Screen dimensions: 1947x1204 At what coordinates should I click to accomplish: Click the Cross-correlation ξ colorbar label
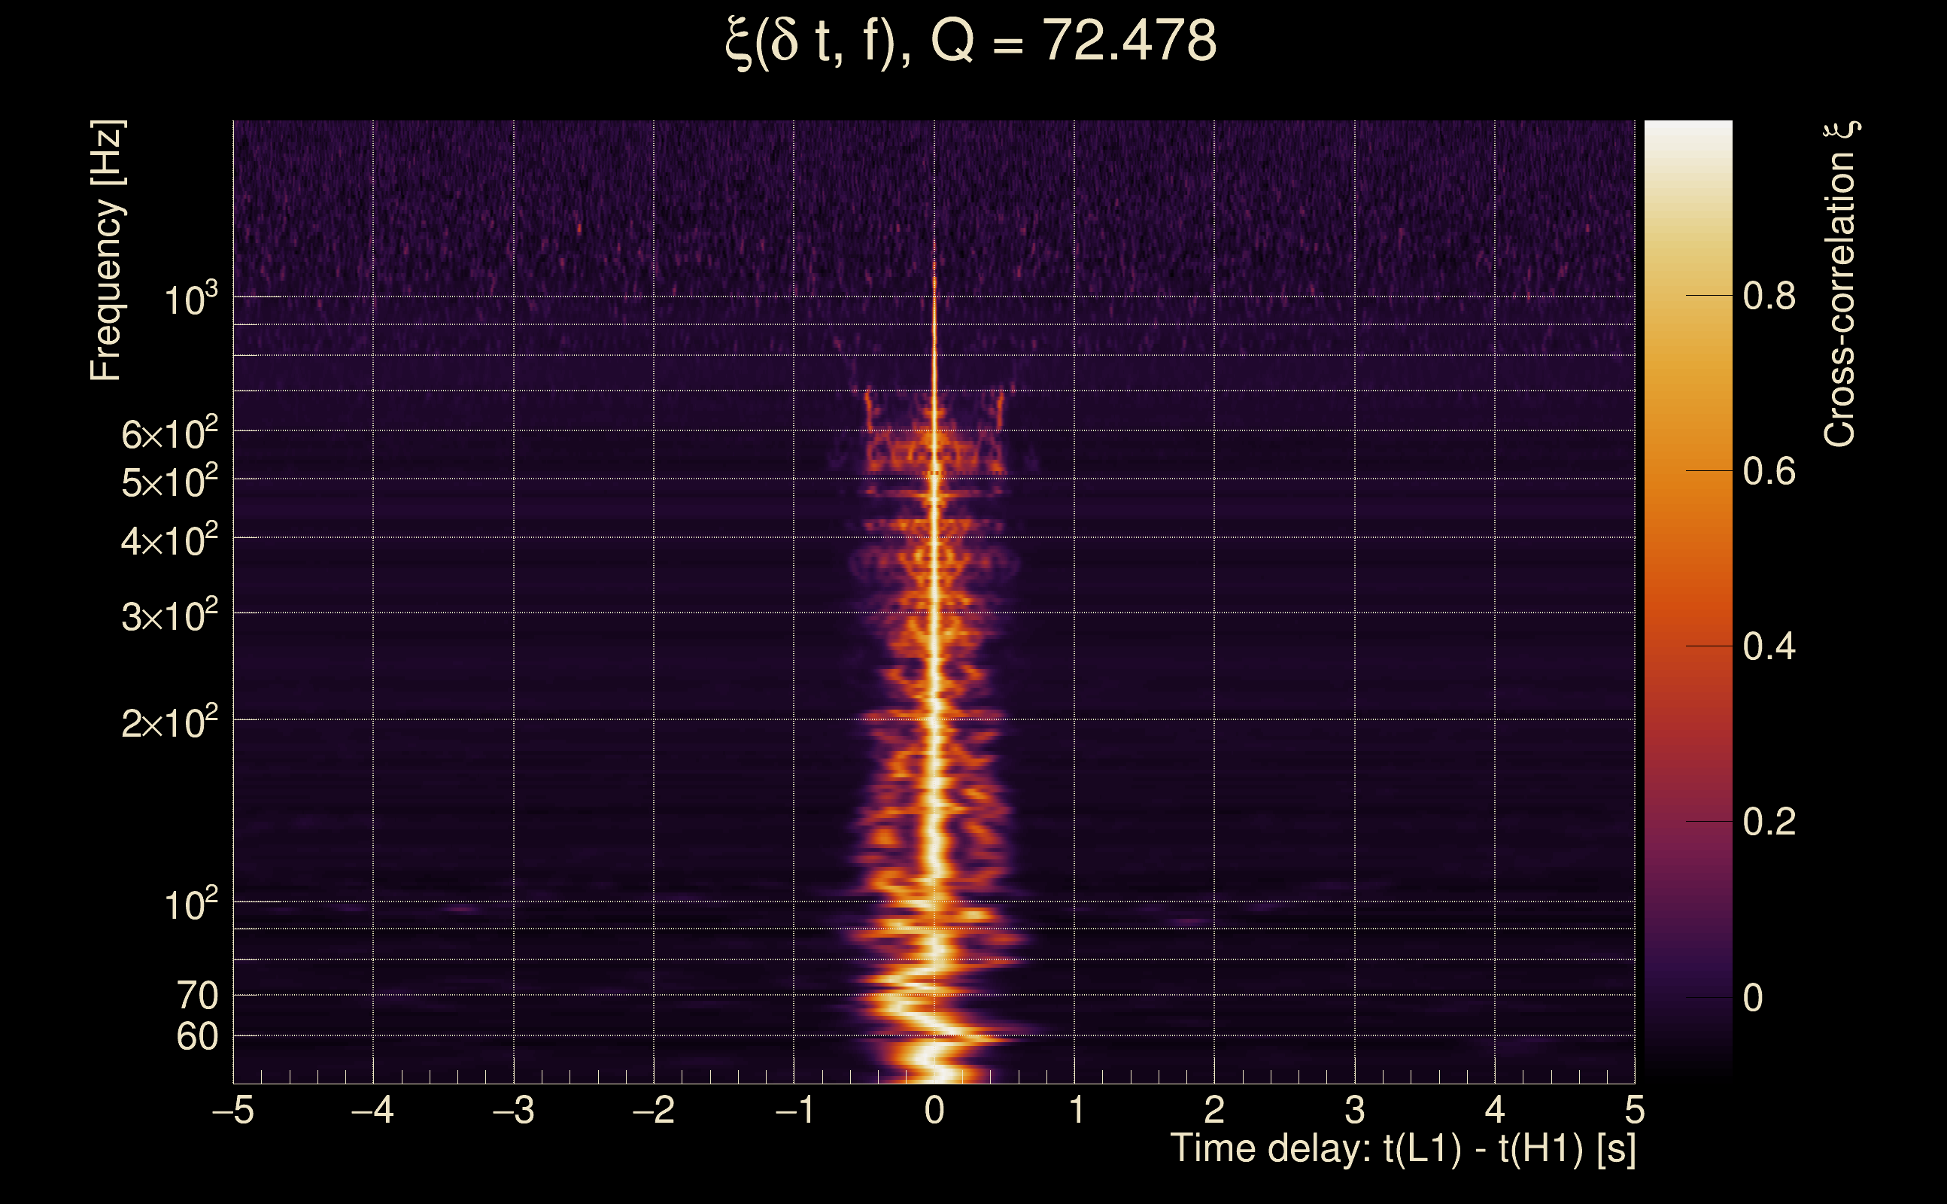(x=1839, y=284)
